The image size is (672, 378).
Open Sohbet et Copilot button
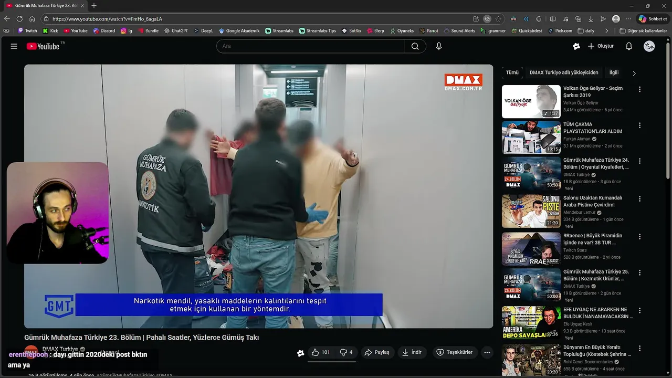click(x=653, y=19)
